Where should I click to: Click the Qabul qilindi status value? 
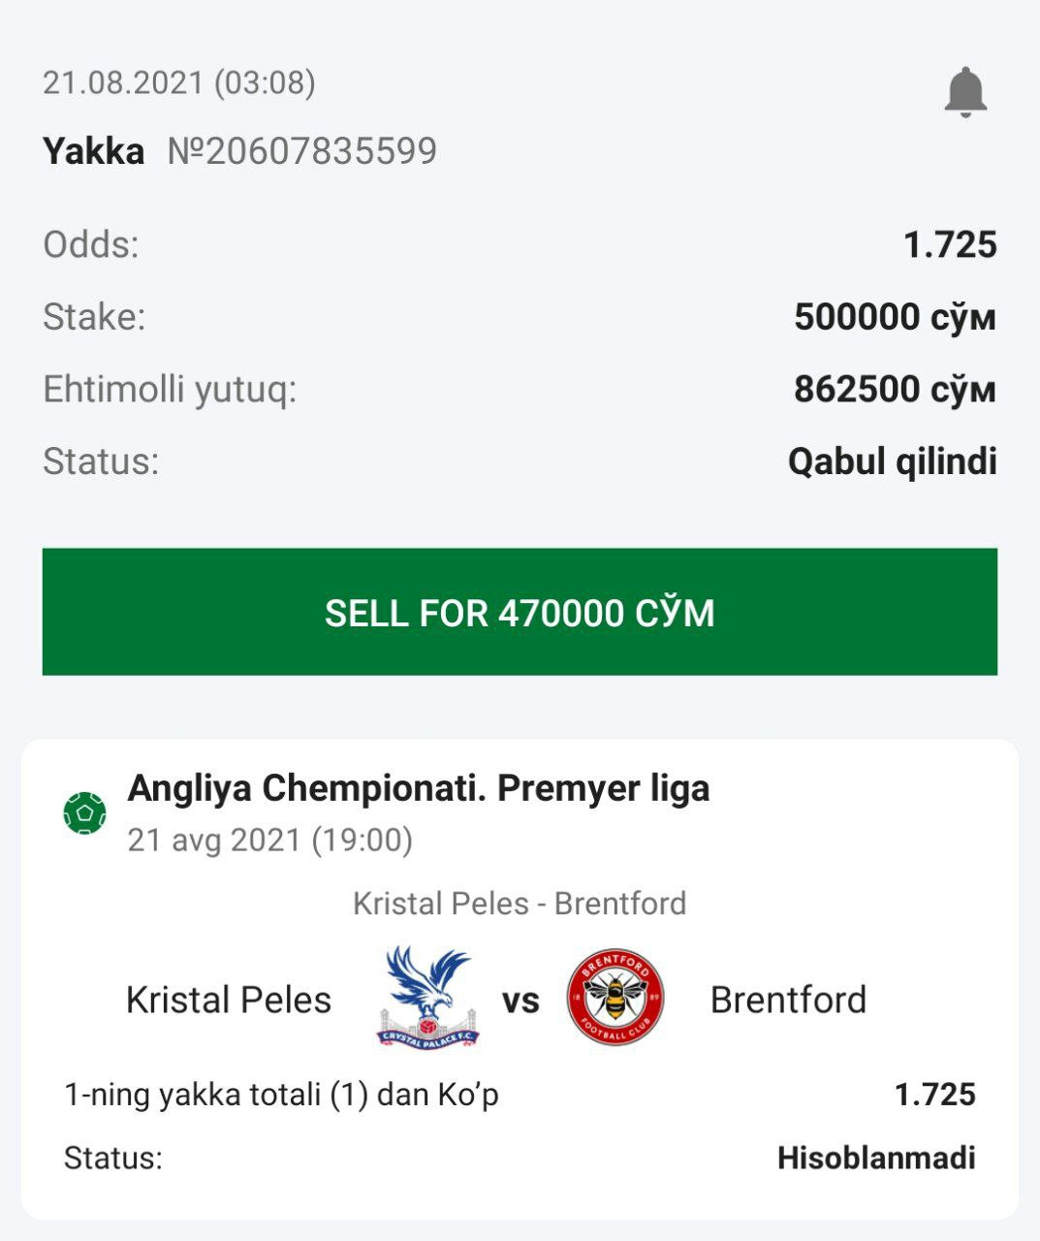pos(892,461)
